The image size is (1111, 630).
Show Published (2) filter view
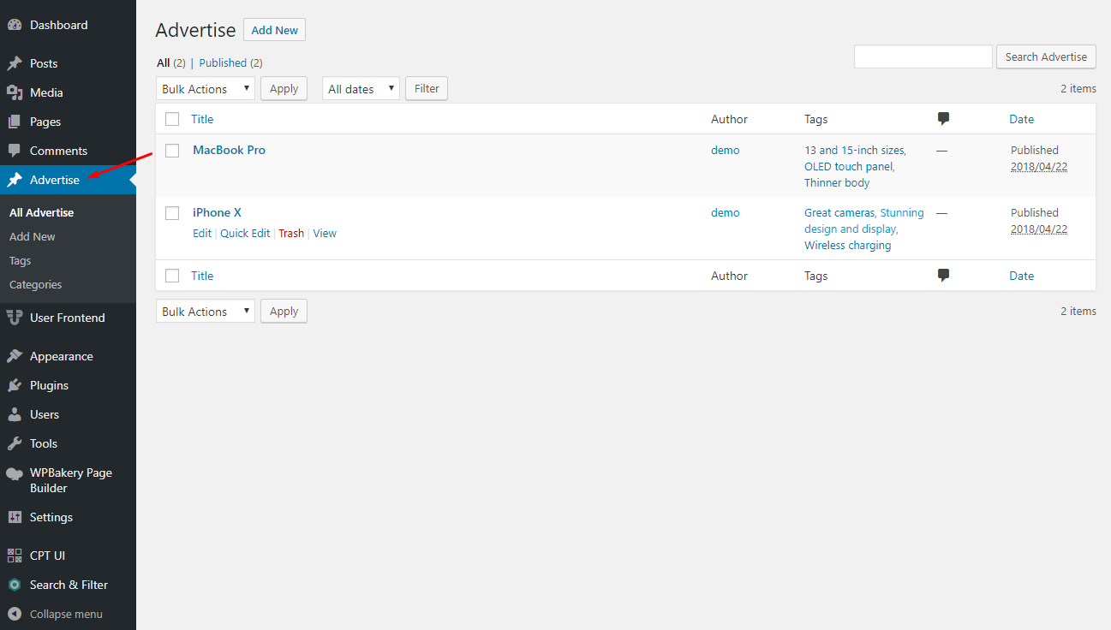[230, 62]
